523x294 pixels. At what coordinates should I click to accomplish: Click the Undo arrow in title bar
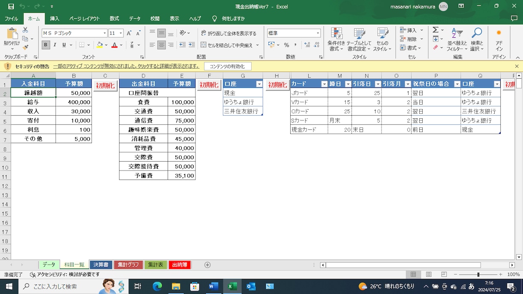point(22,6)
